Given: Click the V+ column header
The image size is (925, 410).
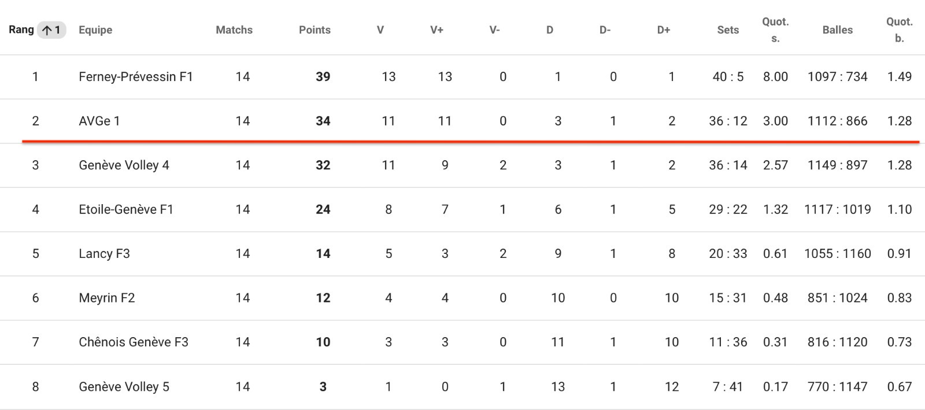Looking at the screenshot, I should click(x=436, y=30).
